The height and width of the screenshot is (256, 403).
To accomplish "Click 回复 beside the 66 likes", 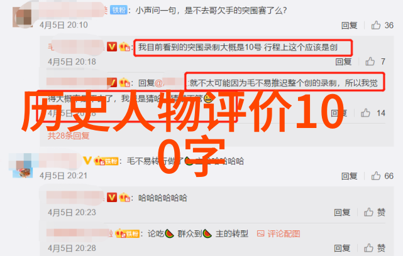I will click(350, 176).
